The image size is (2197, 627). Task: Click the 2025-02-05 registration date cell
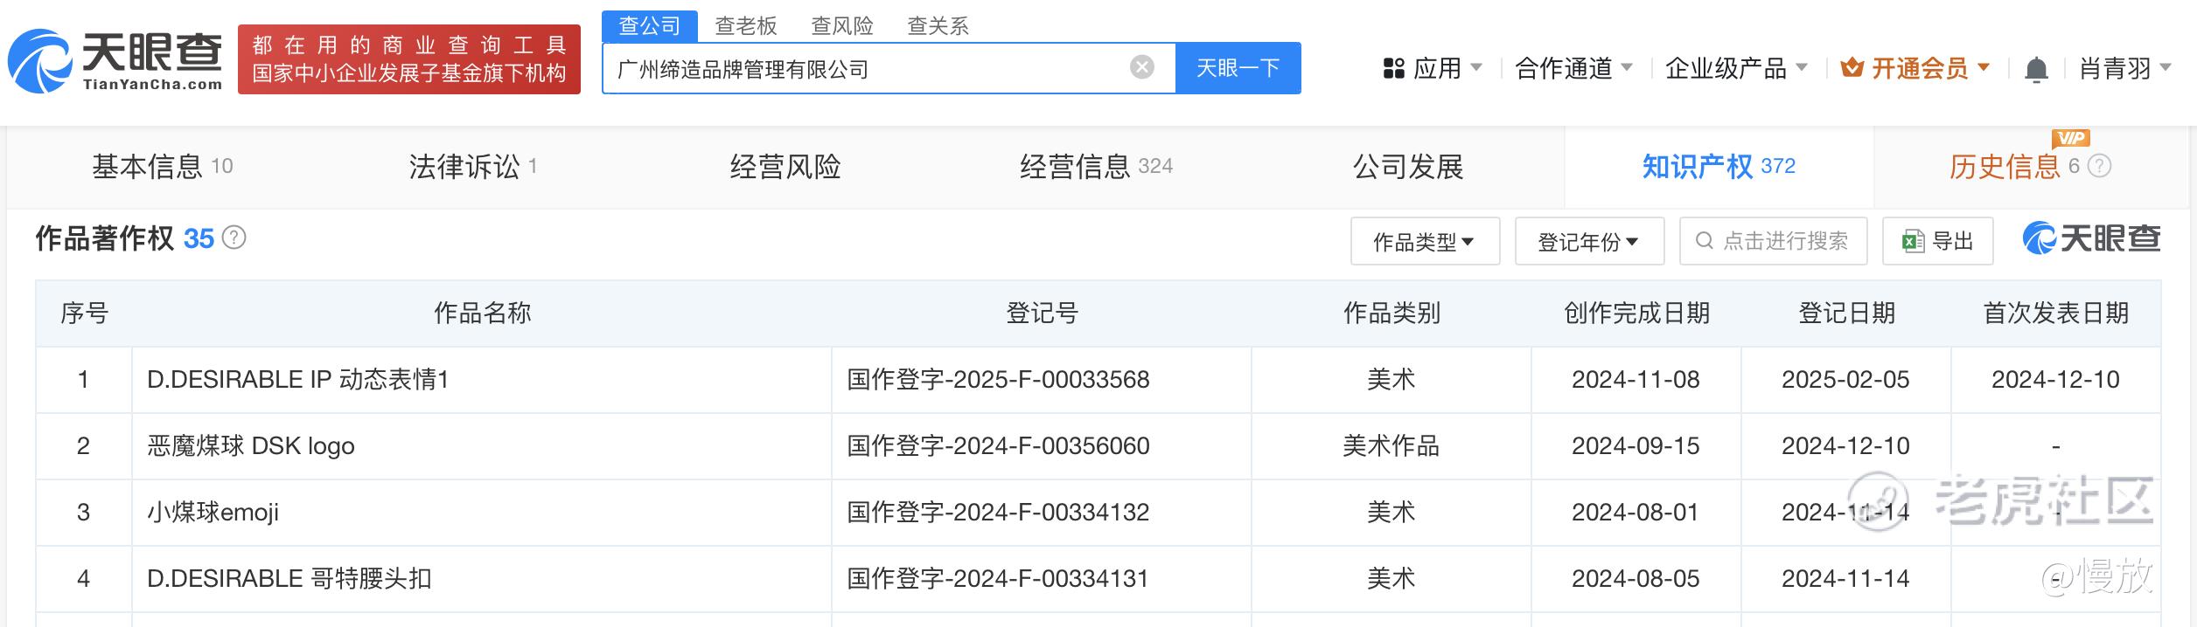(1845, 379)
